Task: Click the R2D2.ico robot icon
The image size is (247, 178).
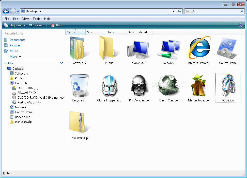Action: pyautogui.click(x=228, y=86)
